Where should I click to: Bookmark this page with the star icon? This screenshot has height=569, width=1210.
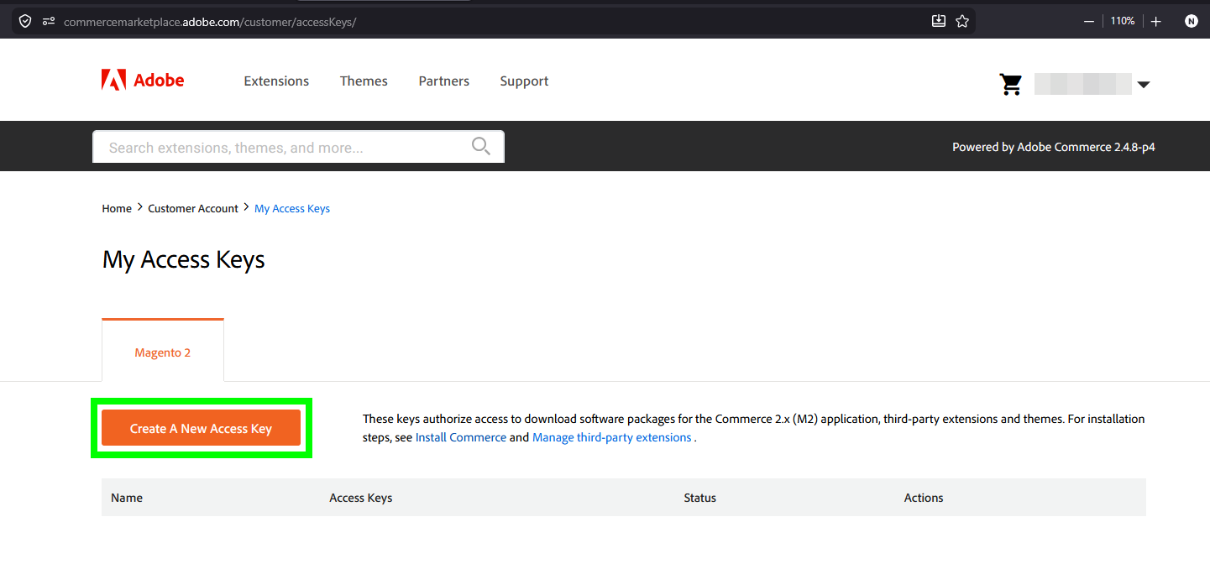pos(962,21)
